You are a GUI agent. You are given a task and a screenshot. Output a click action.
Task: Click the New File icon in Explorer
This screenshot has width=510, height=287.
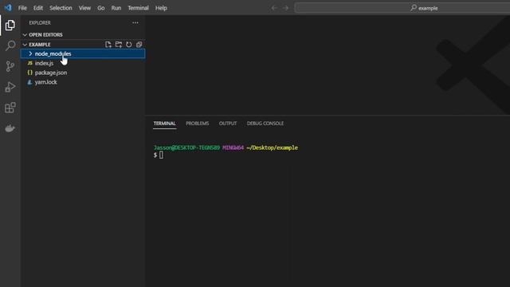(108, 45)
